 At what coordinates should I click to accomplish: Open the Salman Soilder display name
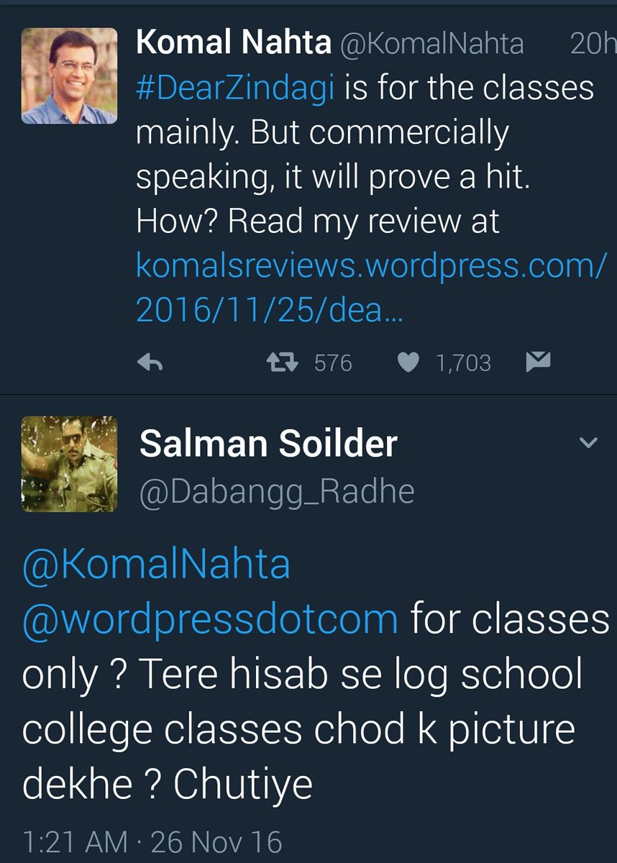coord(268,444)
